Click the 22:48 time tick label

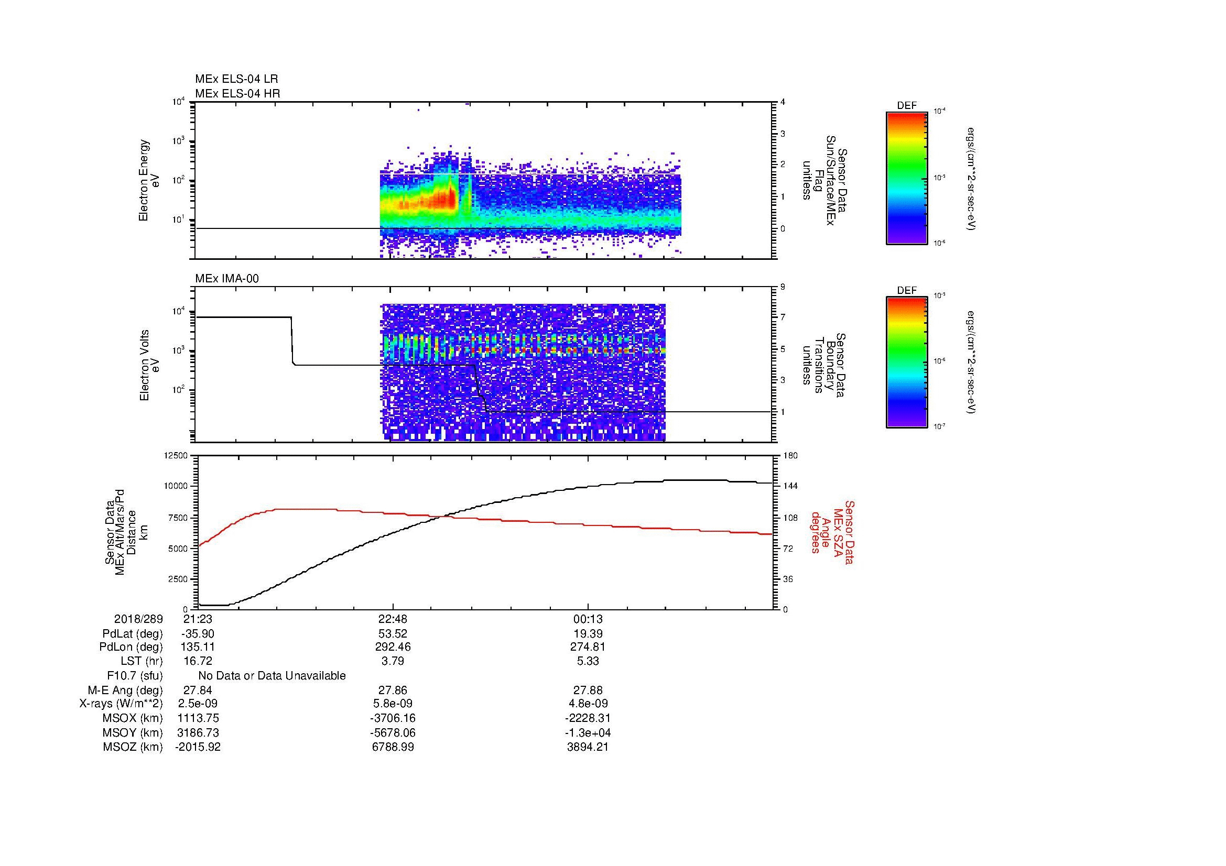click(393, 619)
